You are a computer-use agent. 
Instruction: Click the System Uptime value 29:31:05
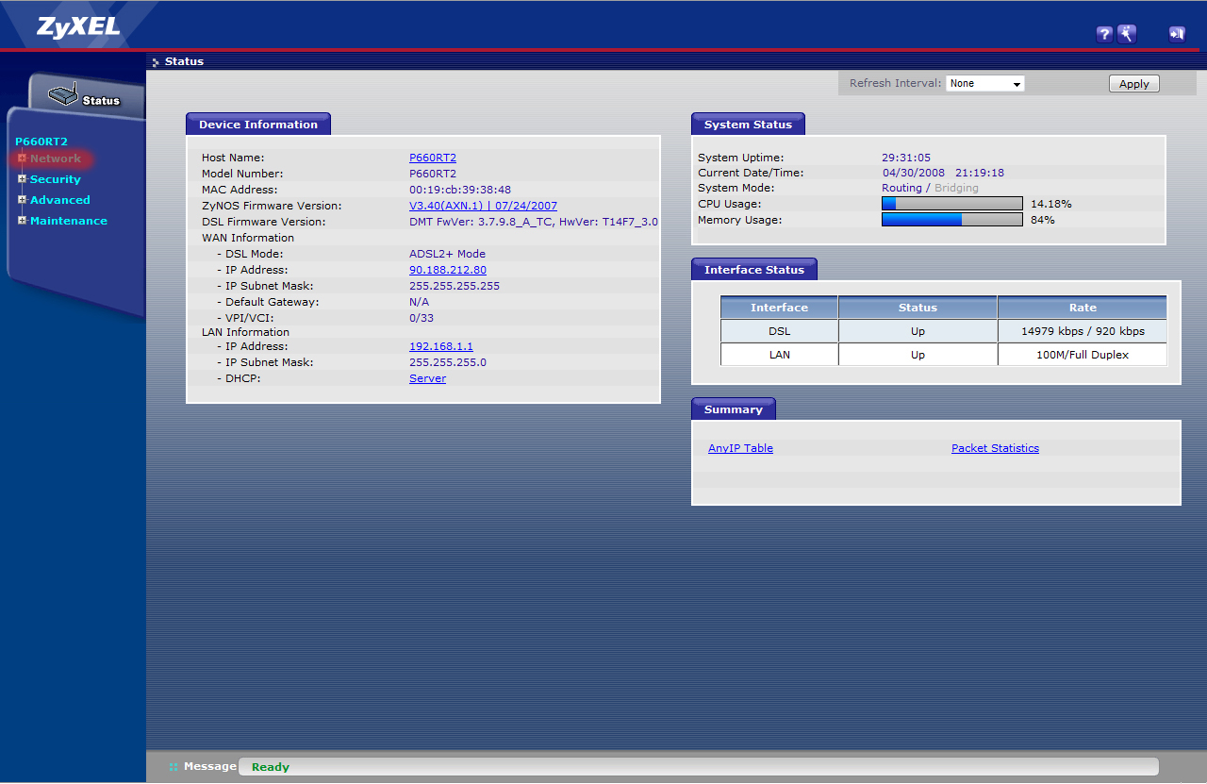[x=906, y=158]
